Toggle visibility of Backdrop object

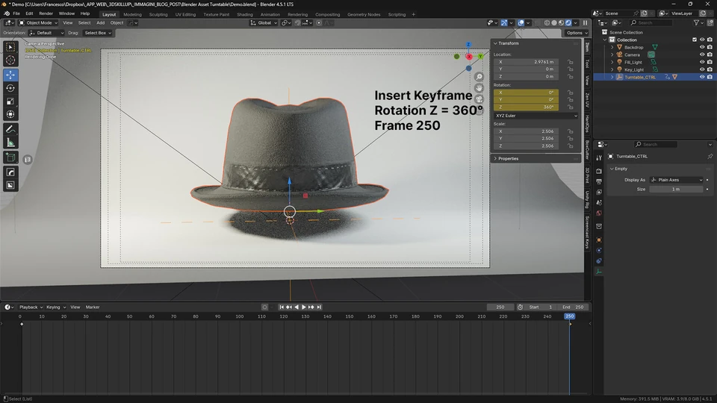click(x=702, y=47)
